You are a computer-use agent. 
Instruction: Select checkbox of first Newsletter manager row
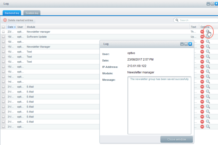3,32
